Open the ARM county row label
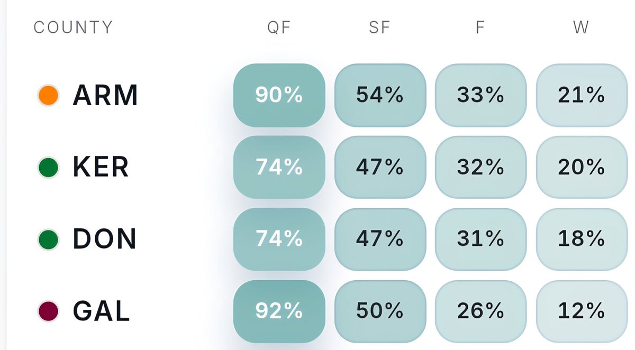The width and height of the screenshot is (635, 350). click(x=105, y=95)
